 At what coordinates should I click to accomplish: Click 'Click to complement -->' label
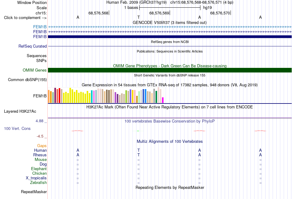click(x=25, y=18)
